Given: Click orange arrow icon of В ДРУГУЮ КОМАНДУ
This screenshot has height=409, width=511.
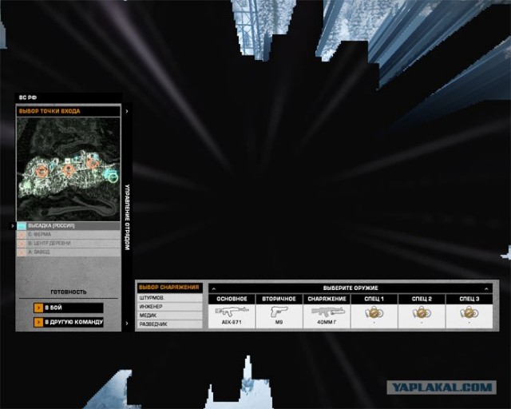Looking at the screenshot, I should pyautogui.click(x=38, y=322).
